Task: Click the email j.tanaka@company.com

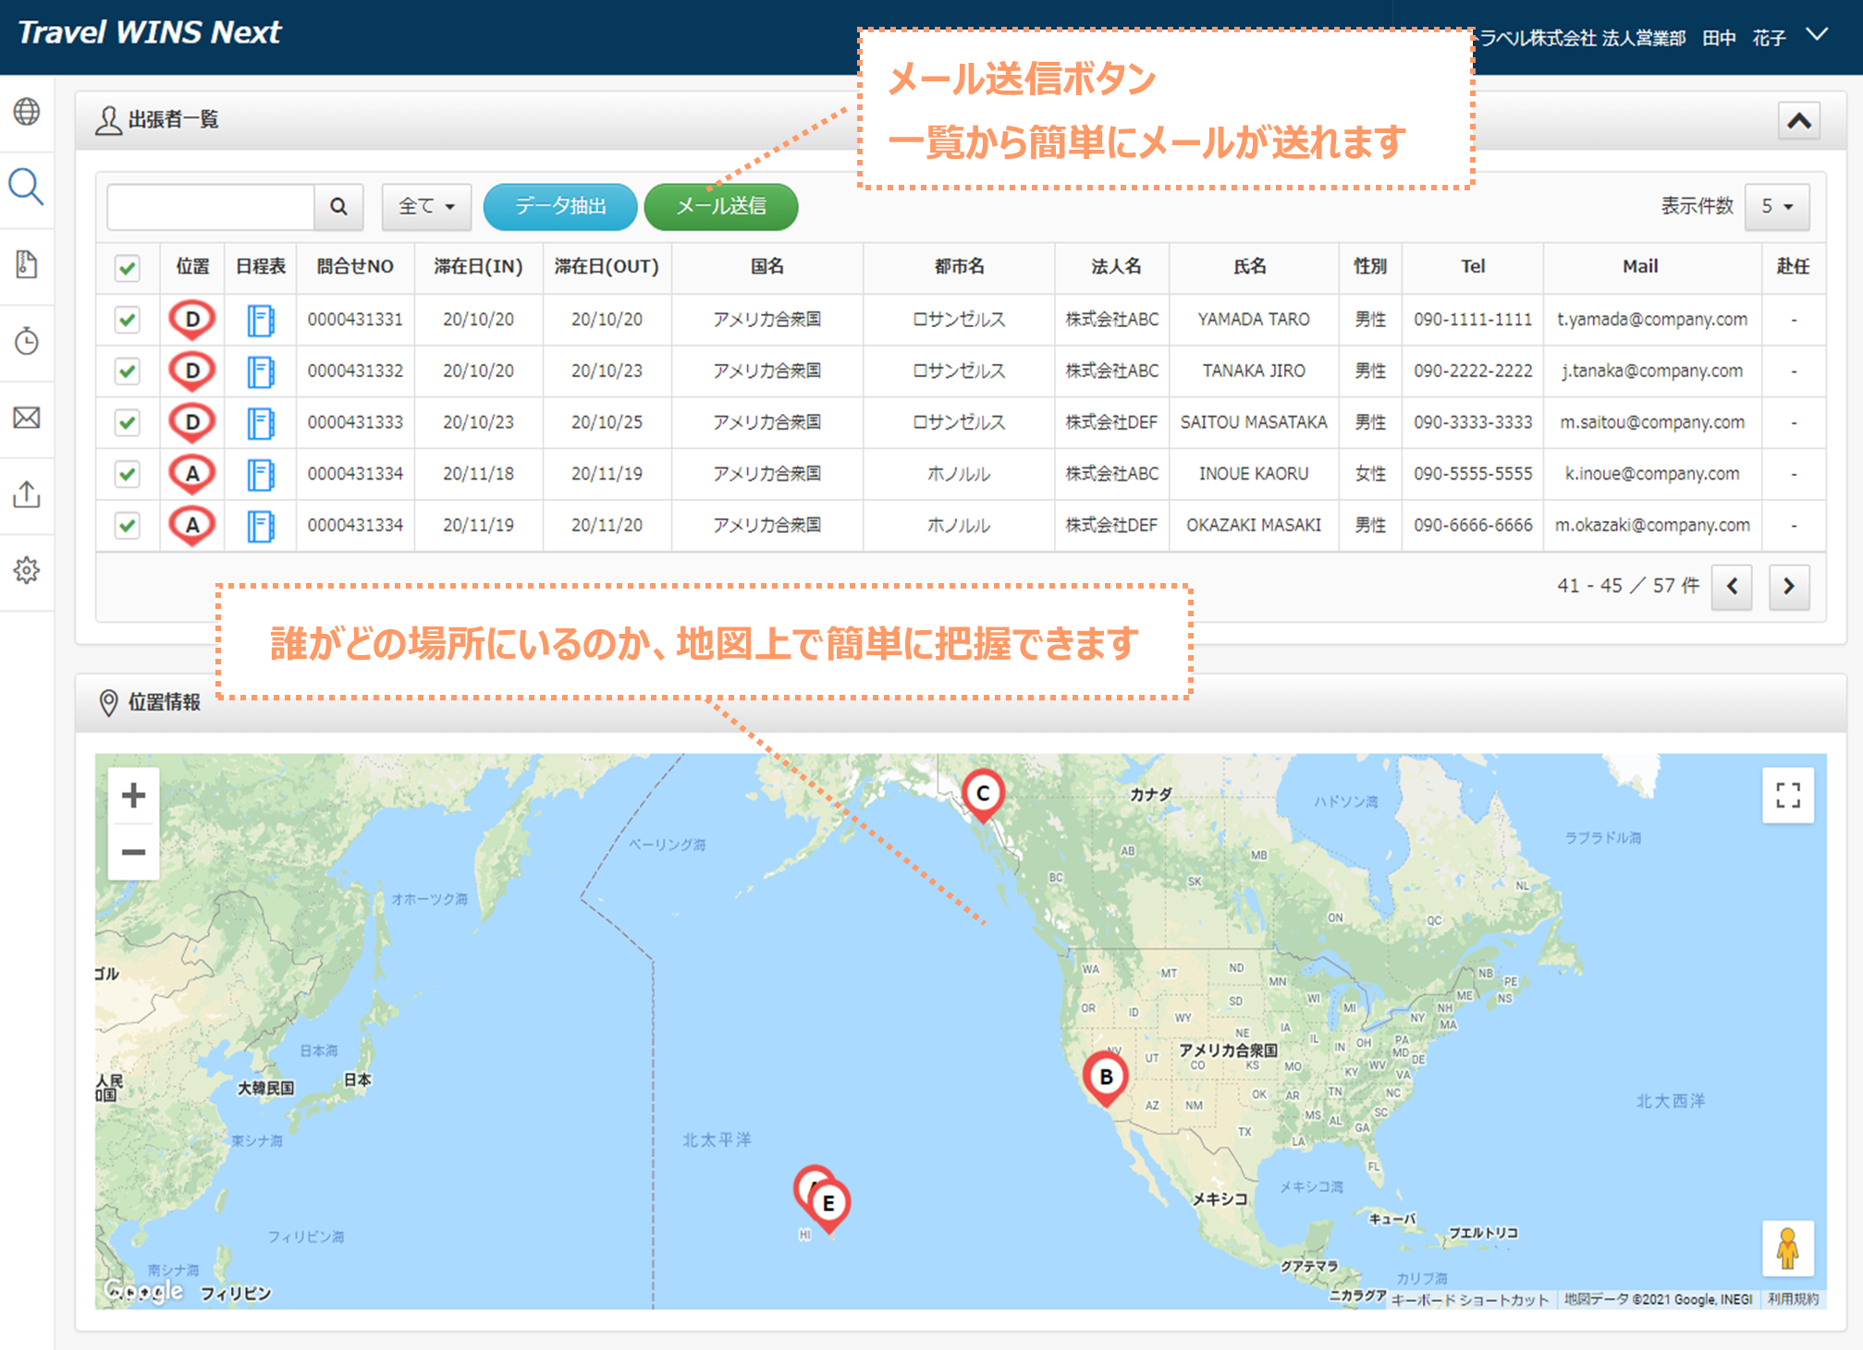Action: coord(1652,371)
